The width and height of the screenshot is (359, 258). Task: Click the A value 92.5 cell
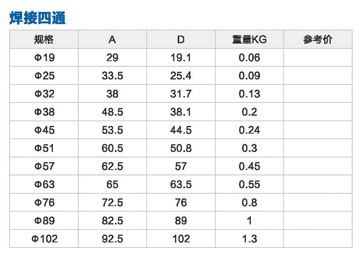click(x=112, y=239)
